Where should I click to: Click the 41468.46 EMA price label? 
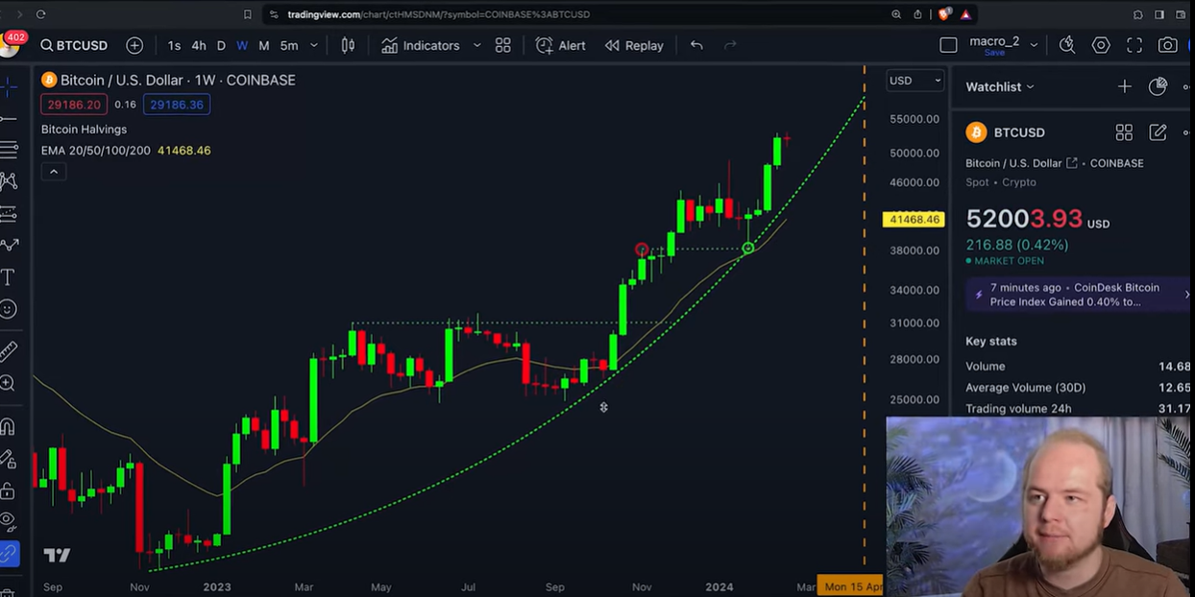click(x=915, y=220)
